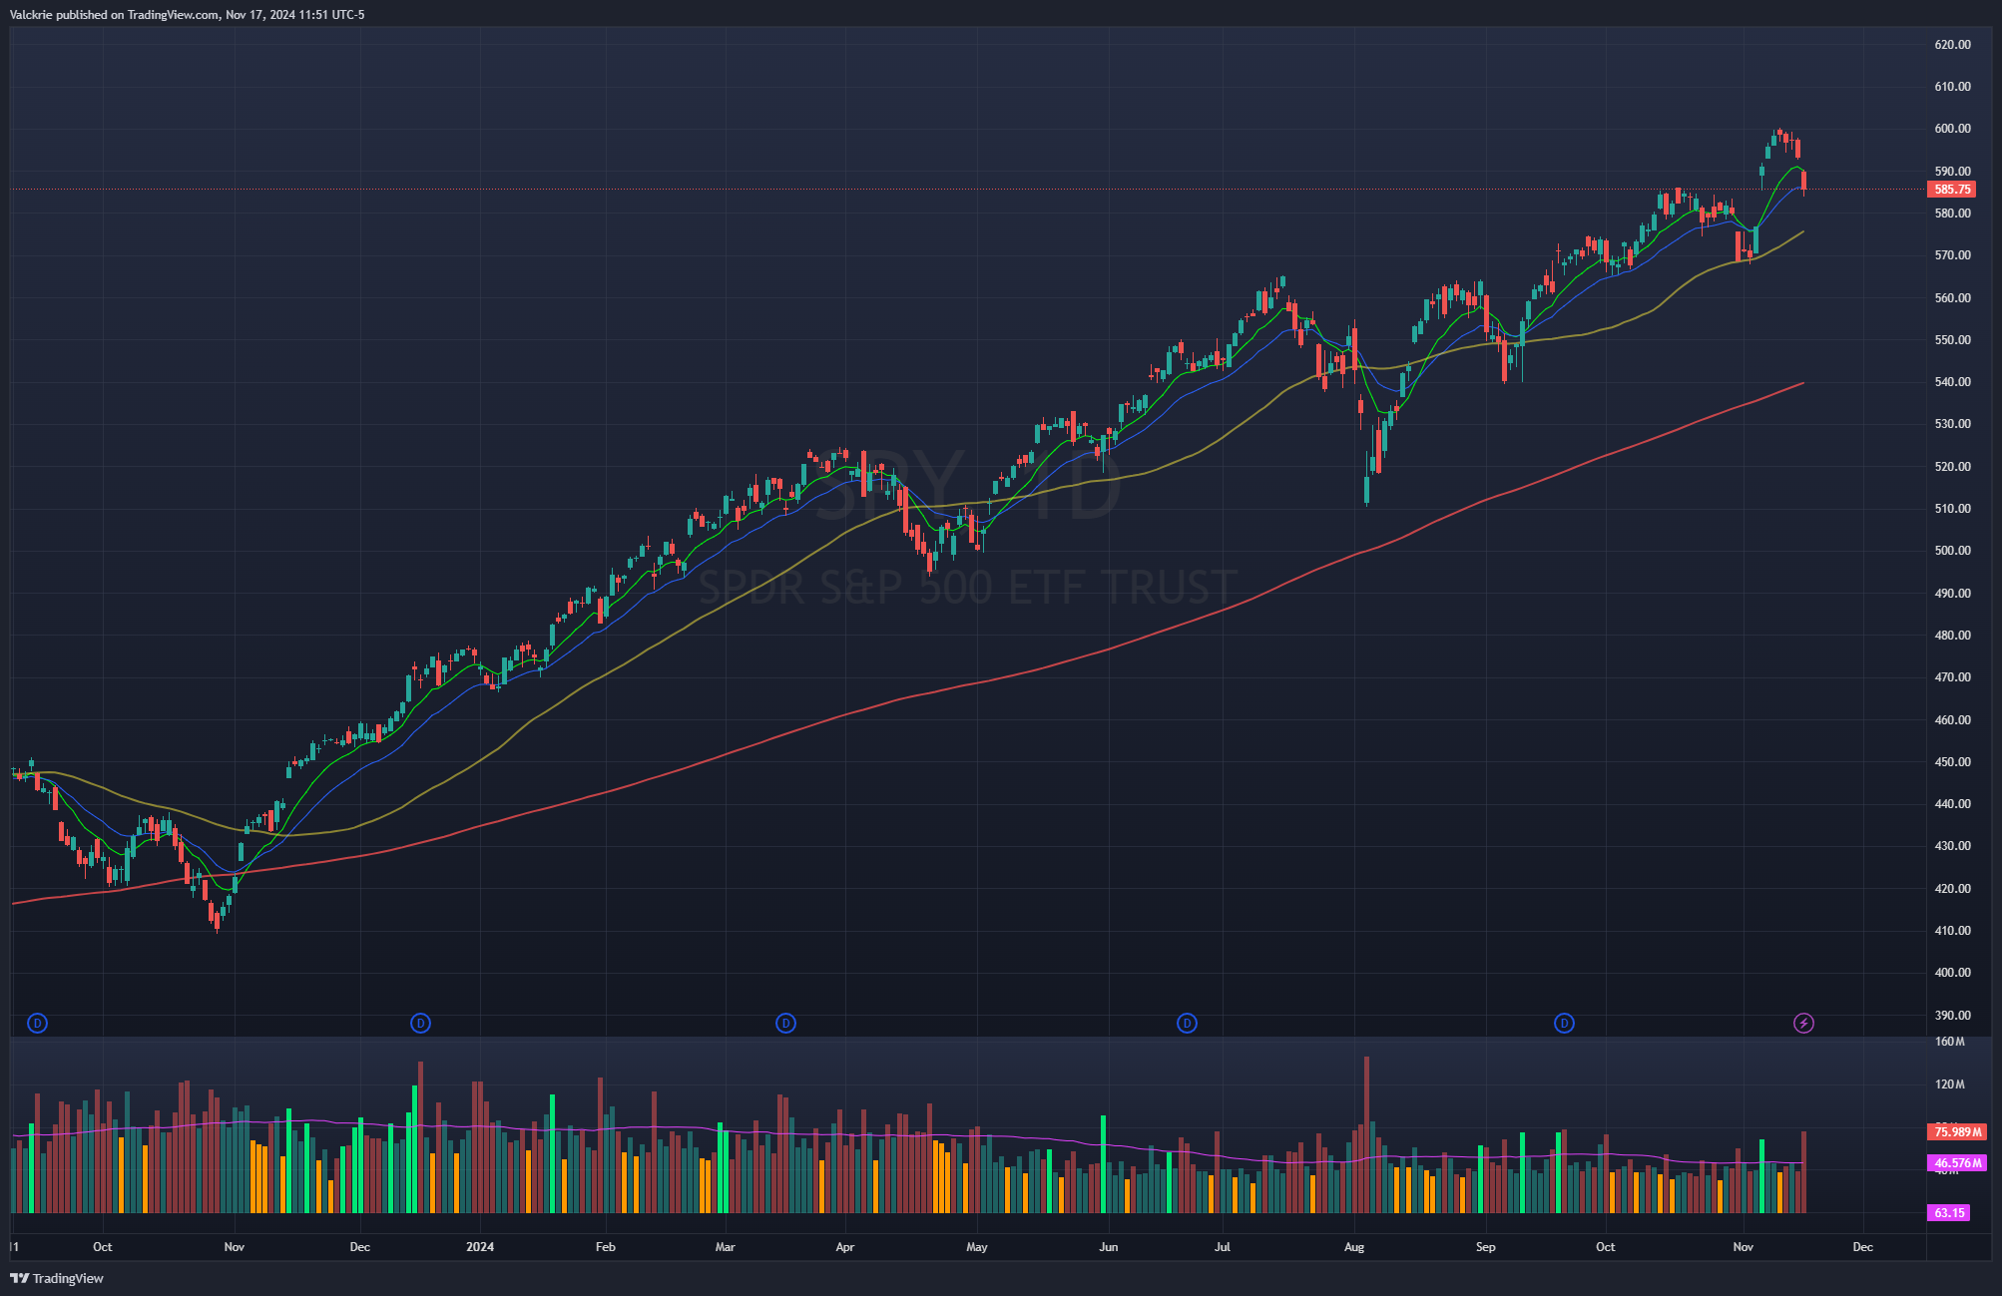Click the magenta 46.576M volume average label

[1957, 1163]
